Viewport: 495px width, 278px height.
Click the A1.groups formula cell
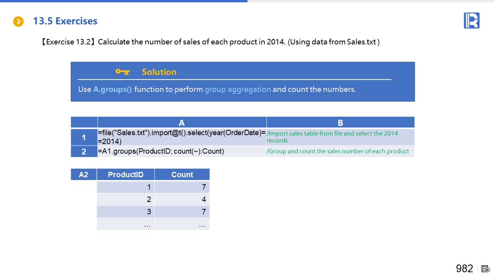tap(182, 151)
